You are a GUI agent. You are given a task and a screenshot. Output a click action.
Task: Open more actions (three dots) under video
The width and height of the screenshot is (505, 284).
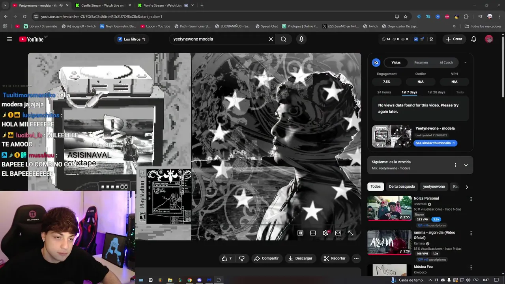356,258
